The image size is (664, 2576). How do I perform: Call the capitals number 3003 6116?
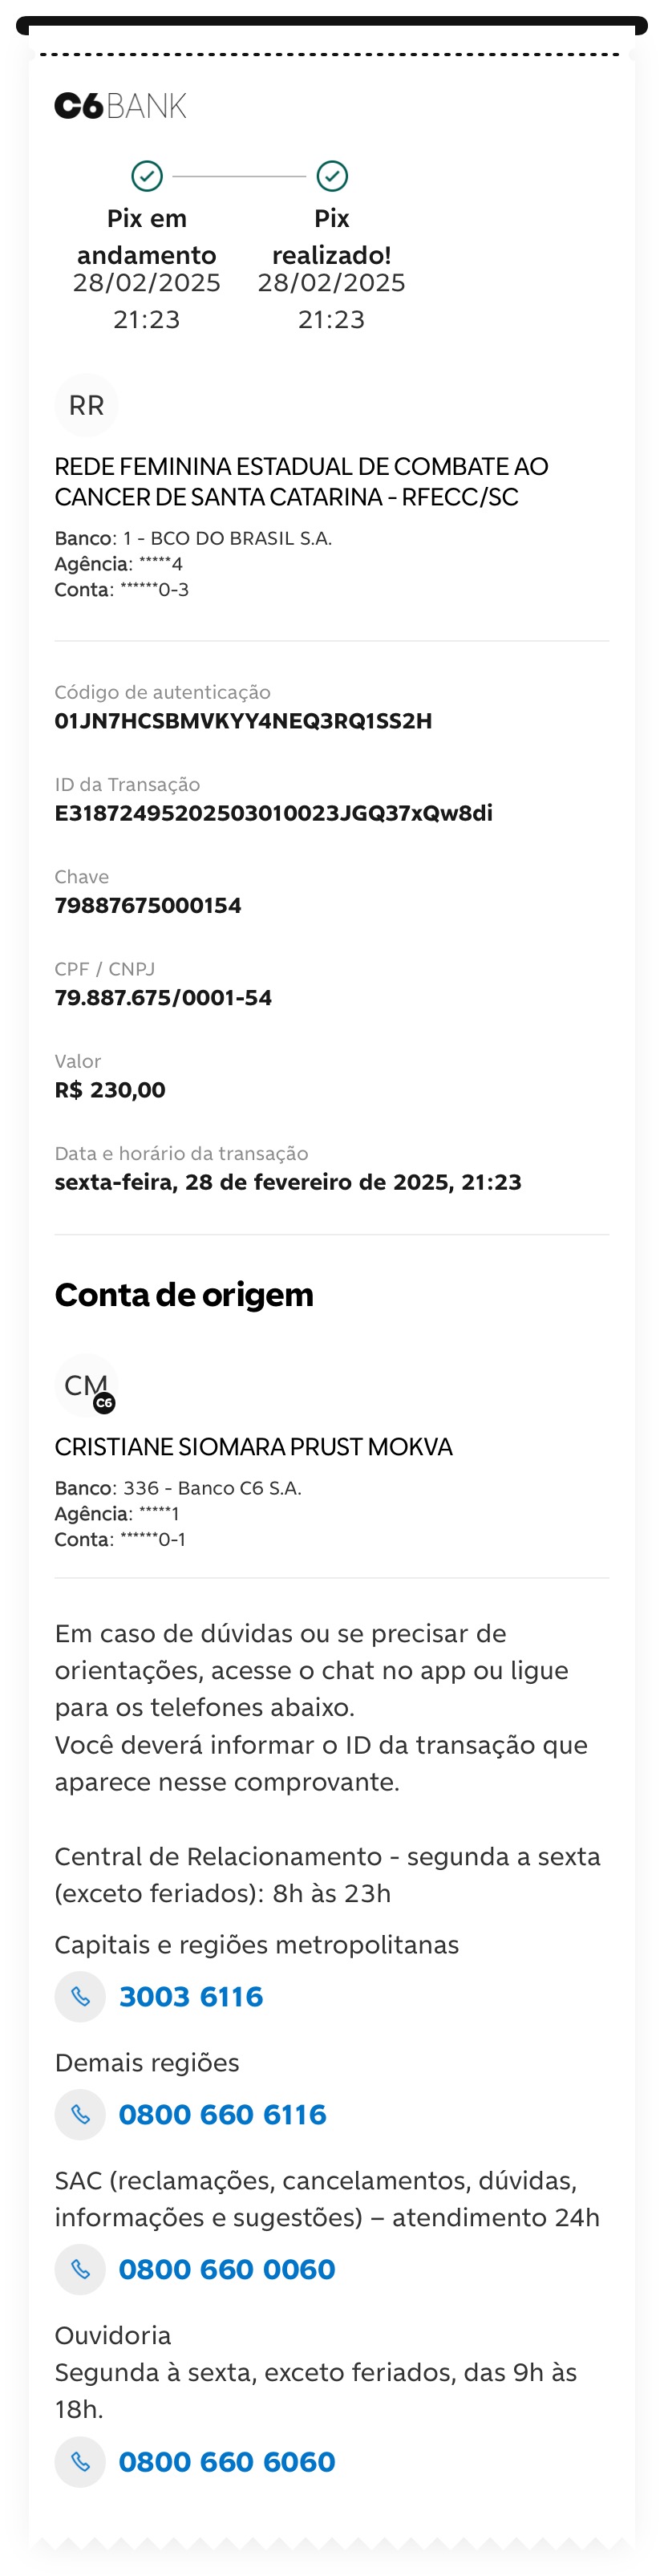click(191, 1996)
